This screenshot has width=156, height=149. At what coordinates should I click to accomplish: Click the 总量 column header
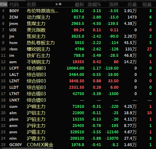pos(132,5)
